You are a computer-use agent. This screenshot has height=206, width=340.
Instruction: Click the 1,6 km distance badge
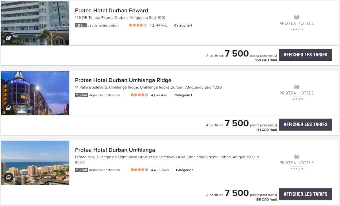tap(81, 25)
